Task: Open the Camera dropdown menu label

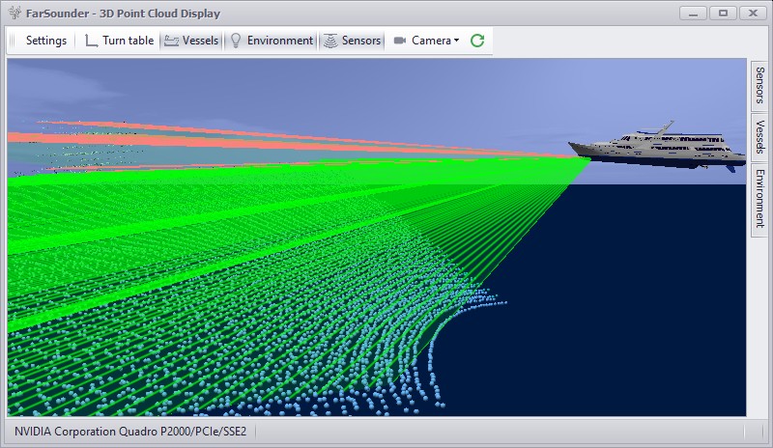Action: click(431, 41)
